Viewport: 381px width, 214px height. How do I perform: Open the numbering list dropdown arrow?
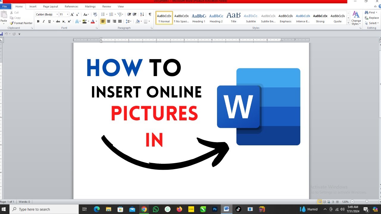pyautogui.click(x=115, y=14)
